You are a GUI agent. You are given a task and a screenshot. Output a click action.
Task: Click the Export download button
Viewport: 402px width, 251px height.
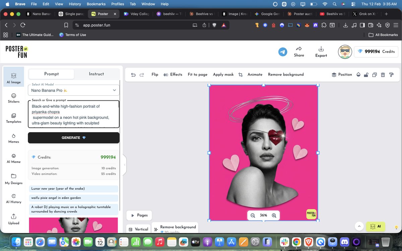click(321, 52)
